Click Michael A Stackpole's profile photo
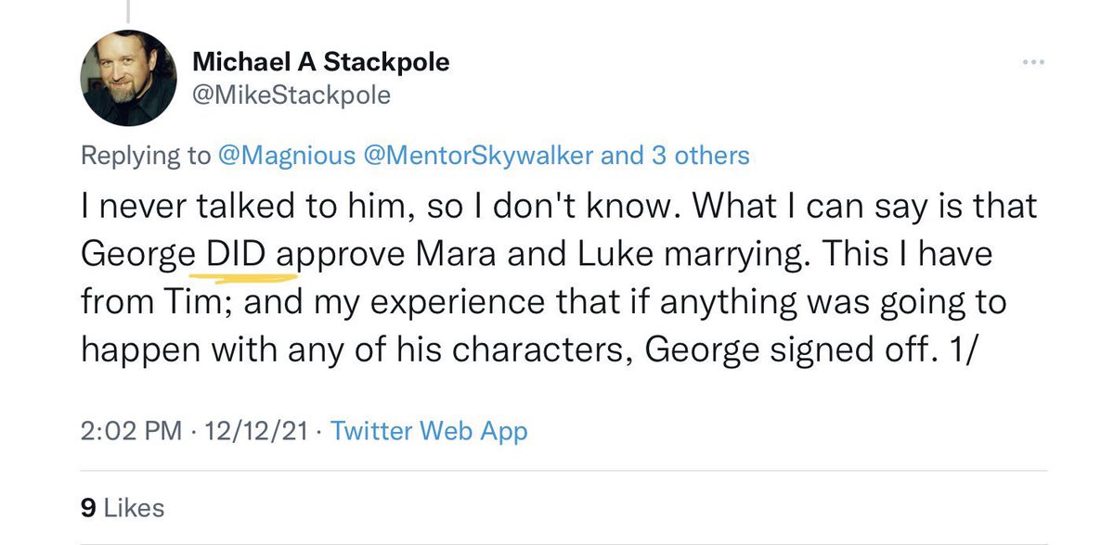 point(127,78)
